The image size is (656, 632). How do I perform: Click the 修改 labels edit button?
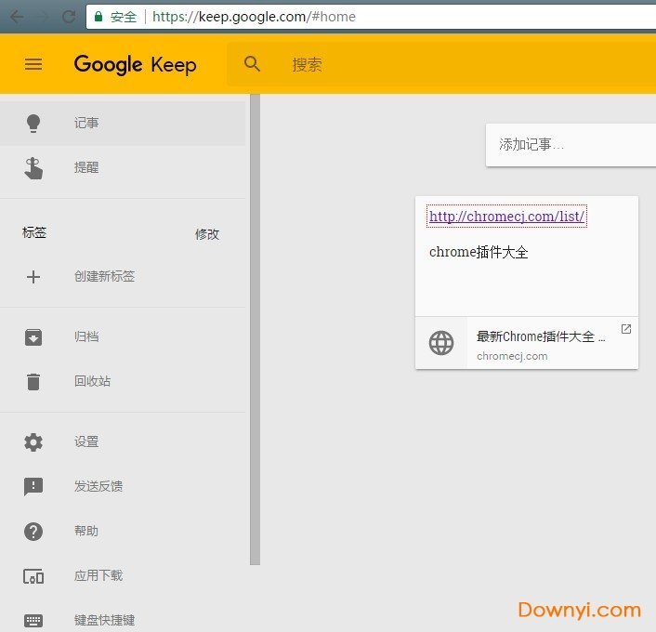tap(207, 234)
